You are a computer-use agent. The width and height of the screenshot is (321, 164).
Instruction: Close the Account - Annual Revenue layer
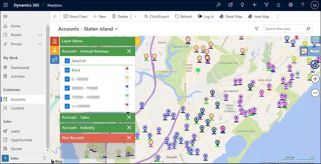(129, 51)
